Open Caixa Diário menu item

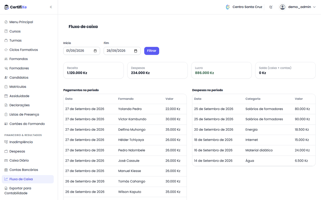click(x=28, y=161)
